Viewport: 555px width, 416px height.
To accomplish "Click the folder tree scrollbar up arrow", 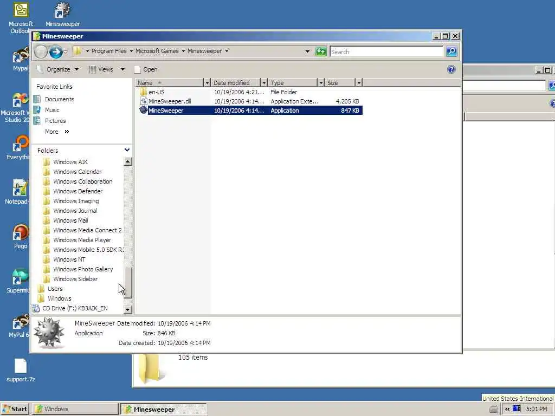I will coord(128,161).
